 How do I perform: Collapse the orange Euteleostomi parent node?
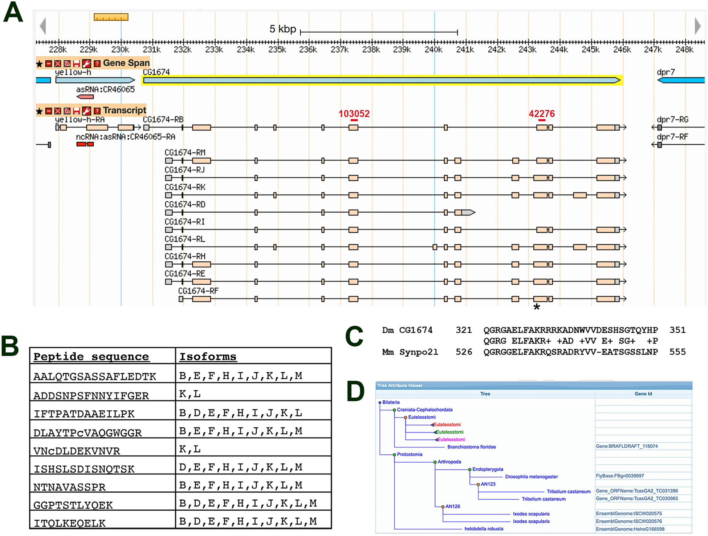(x=406, y=418)
